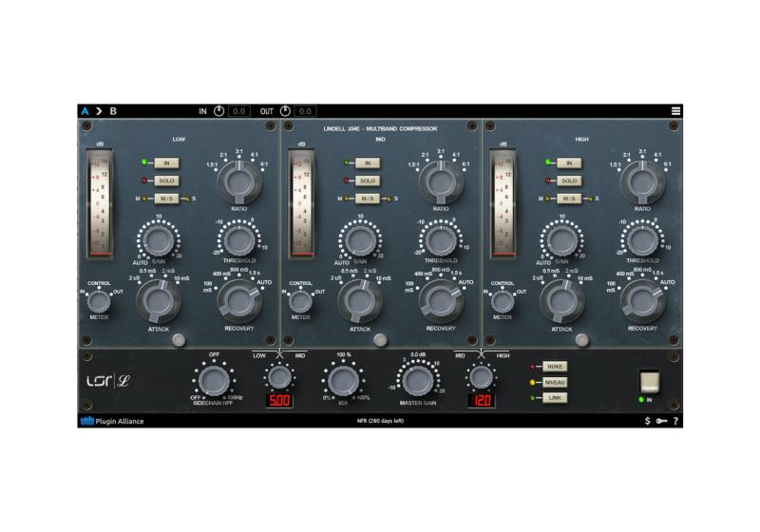760x532 pixels.
Task: Click the LSR Lindell logo
Action: pyautogui.click(x=108, y=381)
